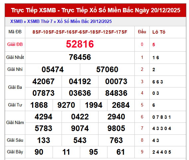Click Lô Tô values 4 3 3 0 4

tap(162, 128)
